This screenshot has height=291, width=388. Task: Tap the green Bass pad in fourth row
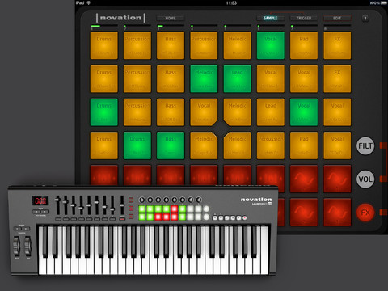coord(171,145)
